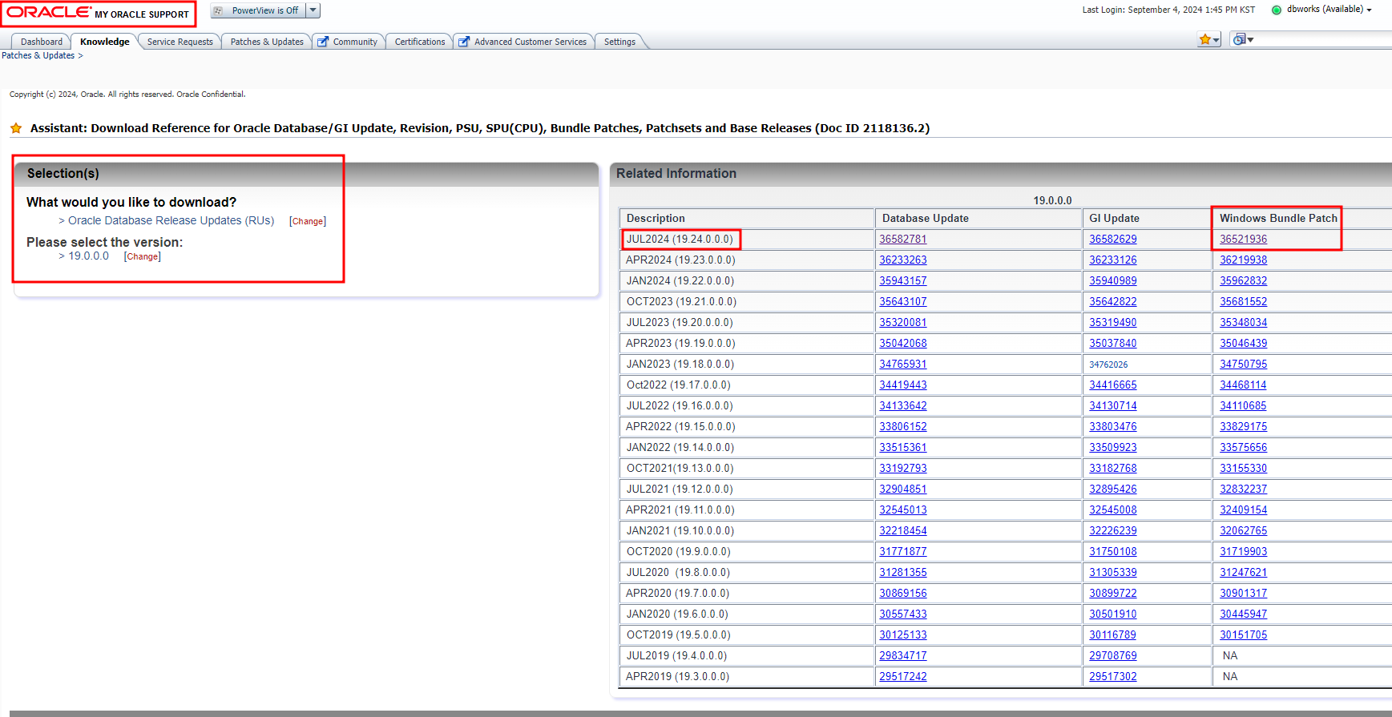Open Database Update patch 32545013

pyautogui.click(x=902, y=510)
